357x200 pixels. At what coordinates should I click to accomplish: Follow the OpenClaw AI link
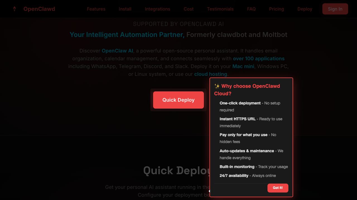[x=117, y=51]
